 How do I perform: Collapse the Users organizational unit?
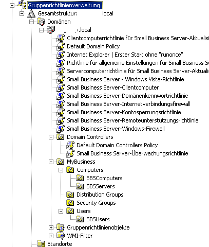(61, 211)
